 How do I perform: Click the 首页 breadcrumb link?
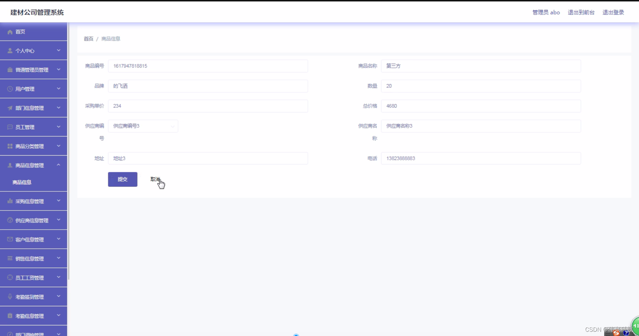coord(88,39)
